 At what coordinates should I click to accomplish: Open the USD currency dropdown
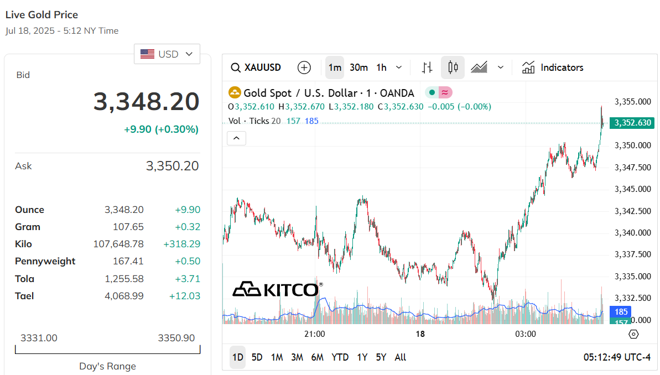[167, 54]
